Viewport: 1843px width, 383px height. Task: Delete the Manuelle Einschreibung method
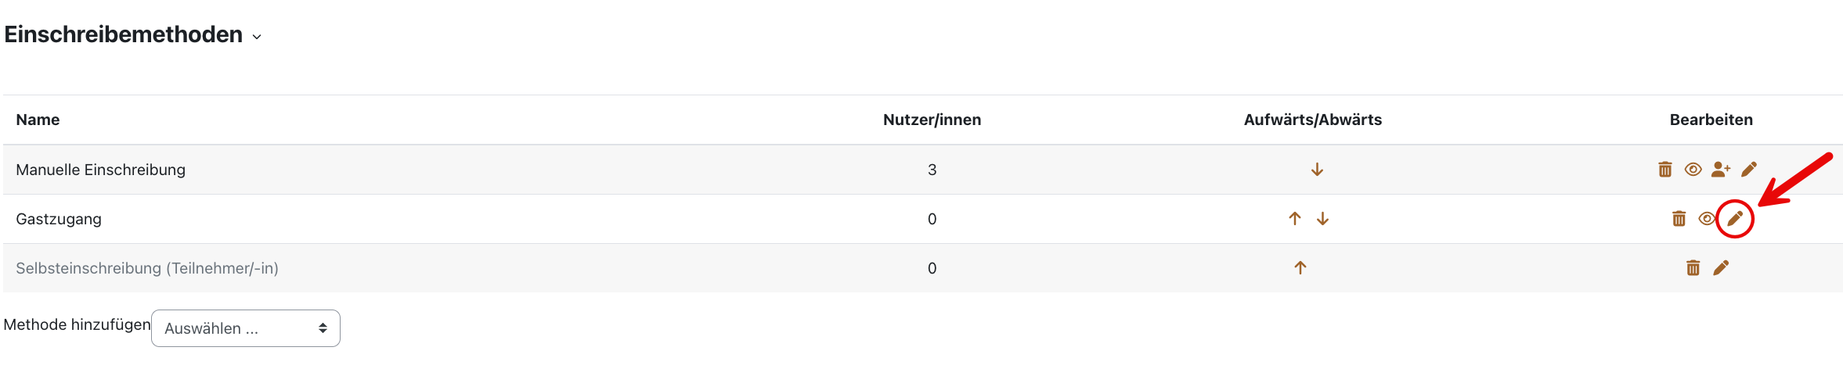(x=1665, y=170)
